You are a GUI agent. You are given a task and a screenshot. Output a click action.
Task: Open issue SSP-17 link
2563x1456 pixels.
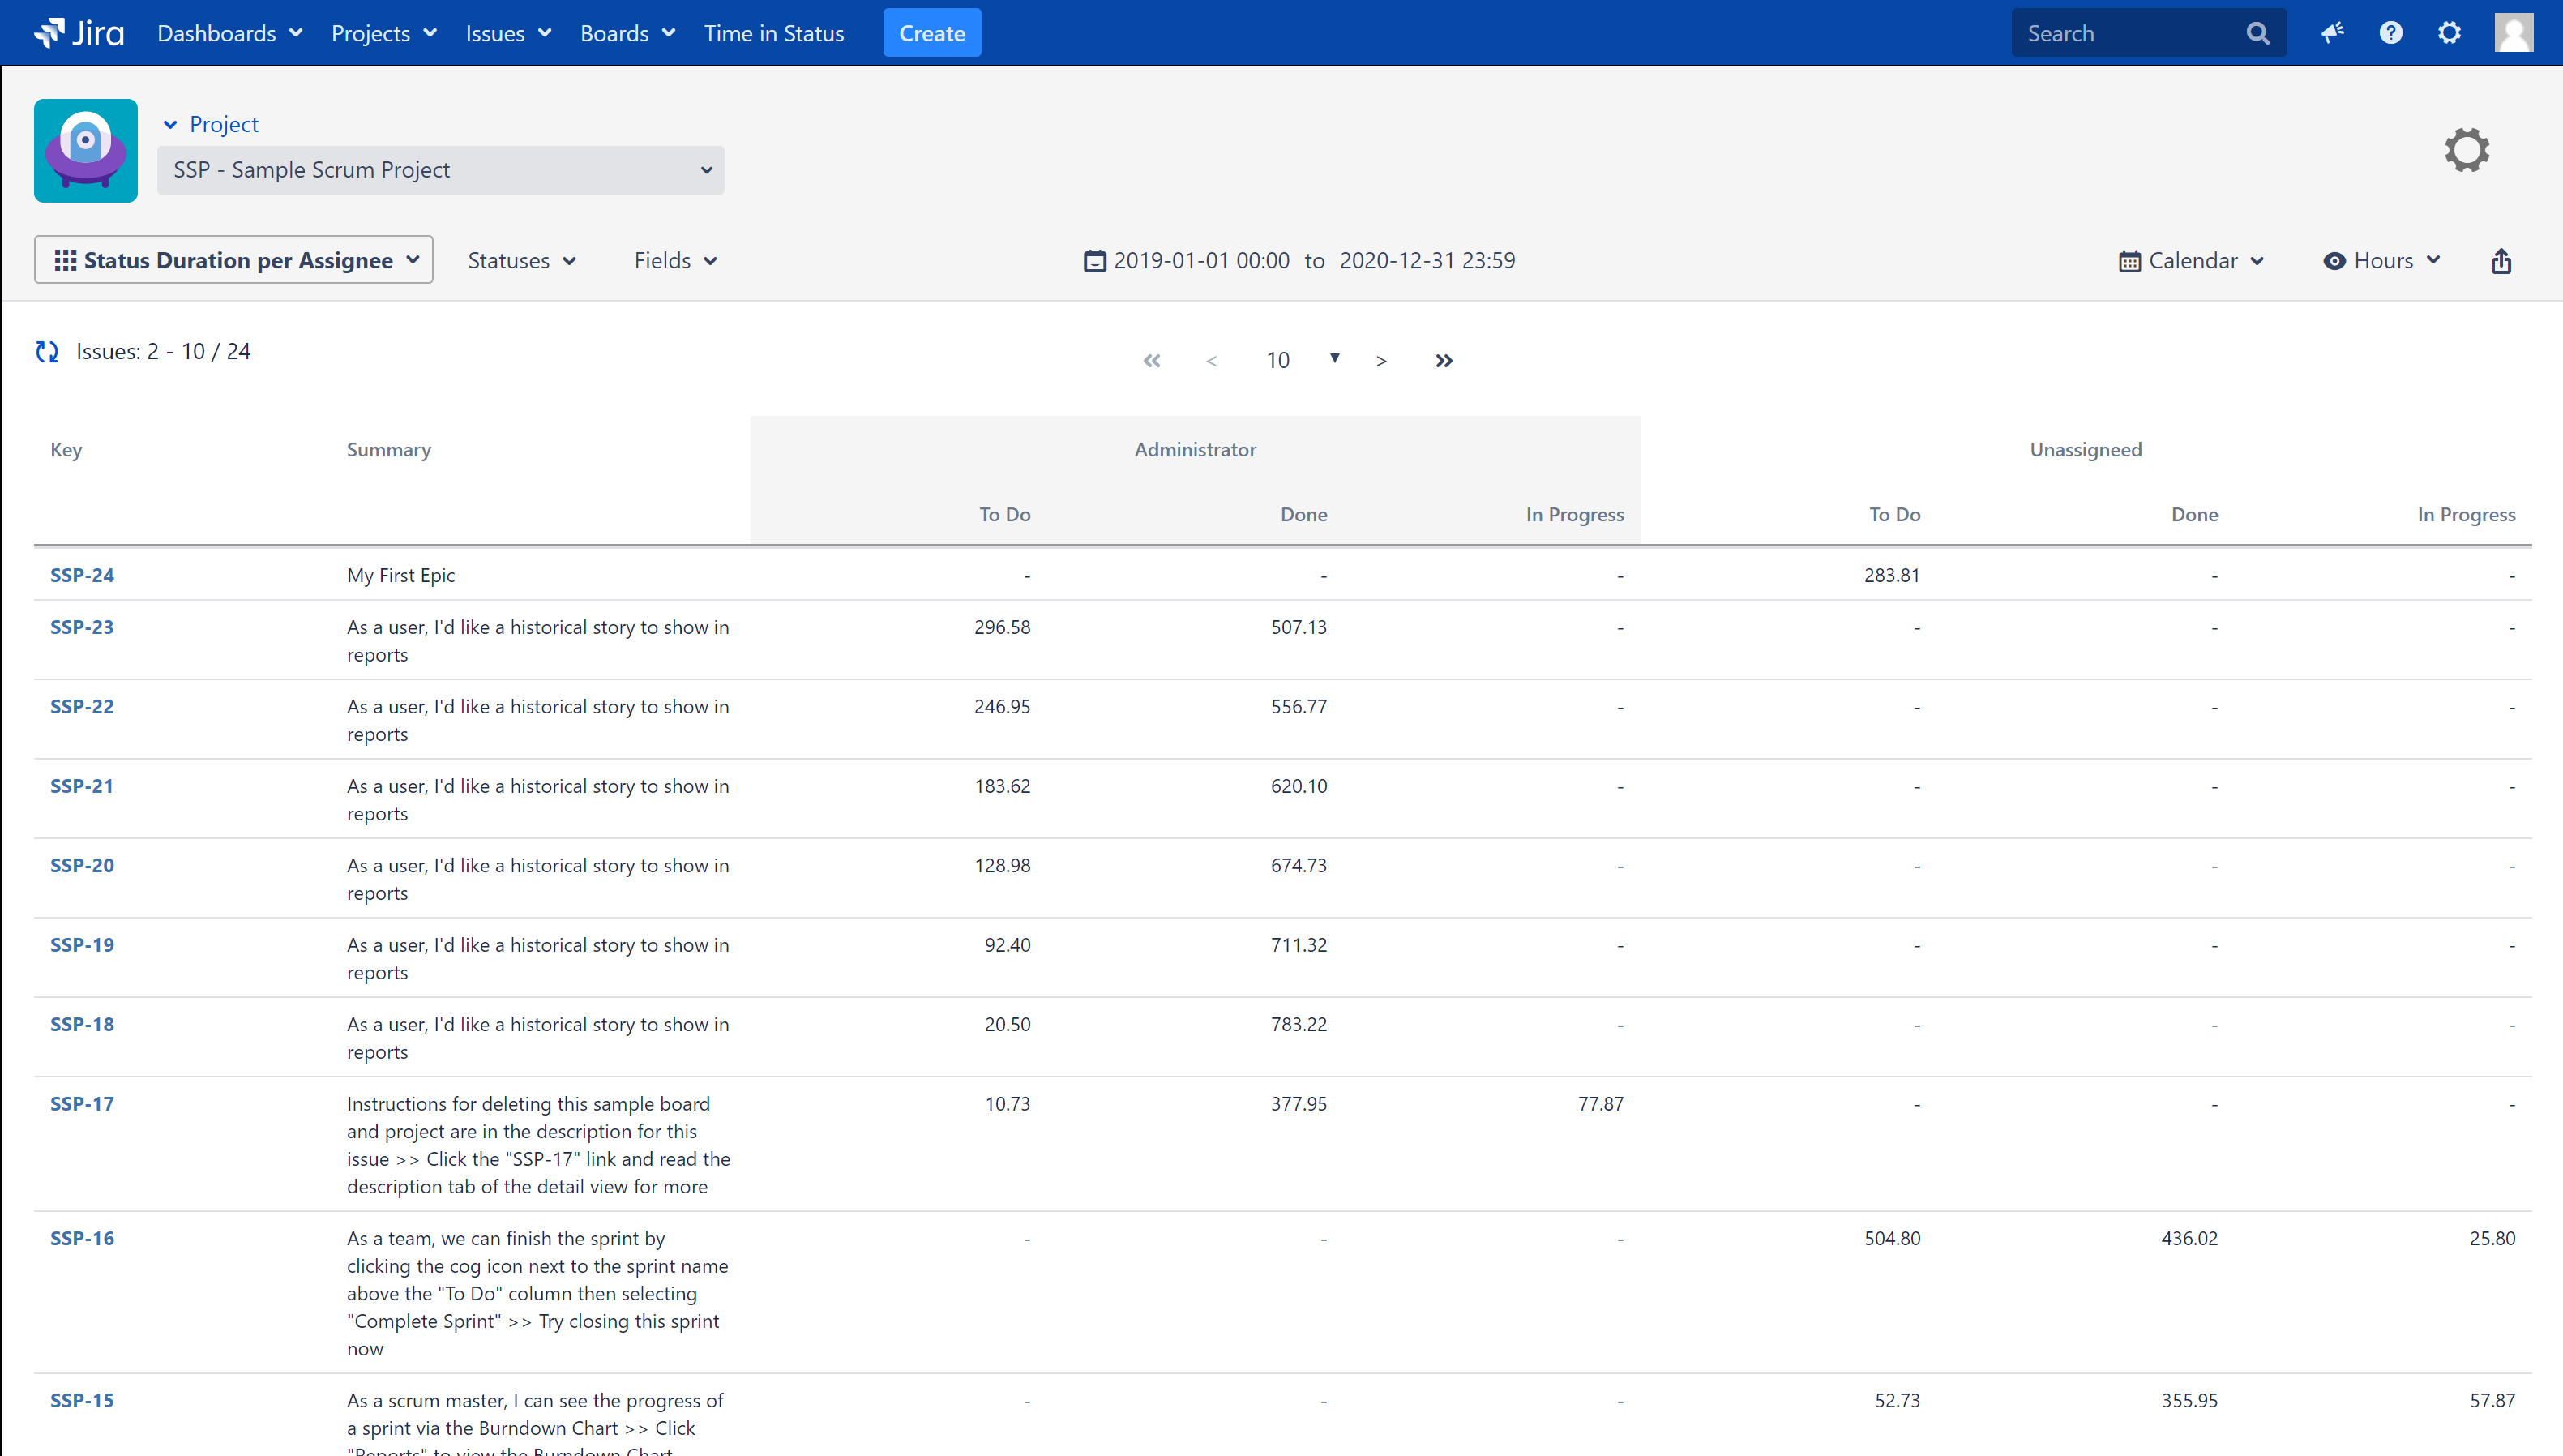tap(82, 1104)
